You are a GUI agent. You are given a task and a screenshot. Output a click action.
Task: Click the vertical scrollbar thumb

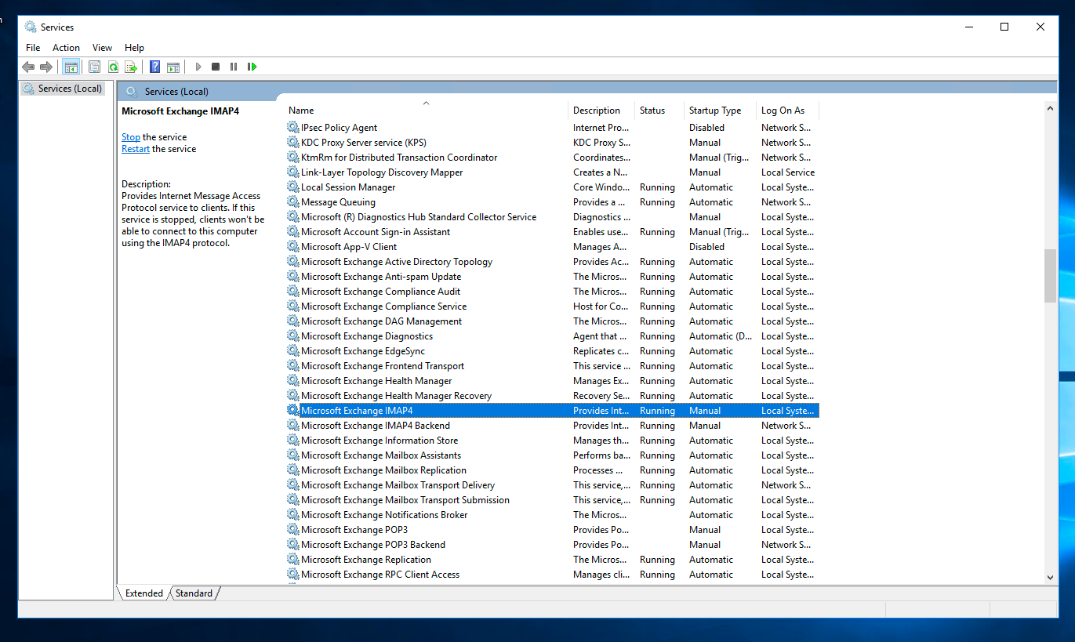pyautogui.click(x=1051, y=275)
